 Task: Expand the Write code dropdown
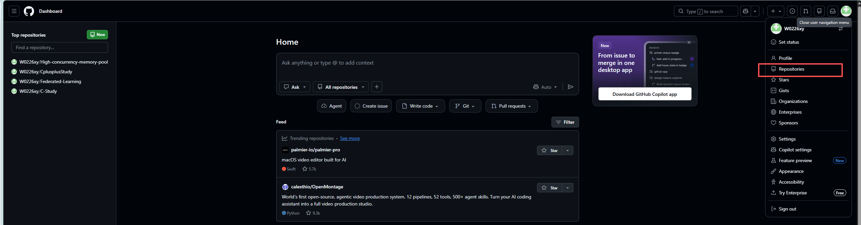(421, 106)
